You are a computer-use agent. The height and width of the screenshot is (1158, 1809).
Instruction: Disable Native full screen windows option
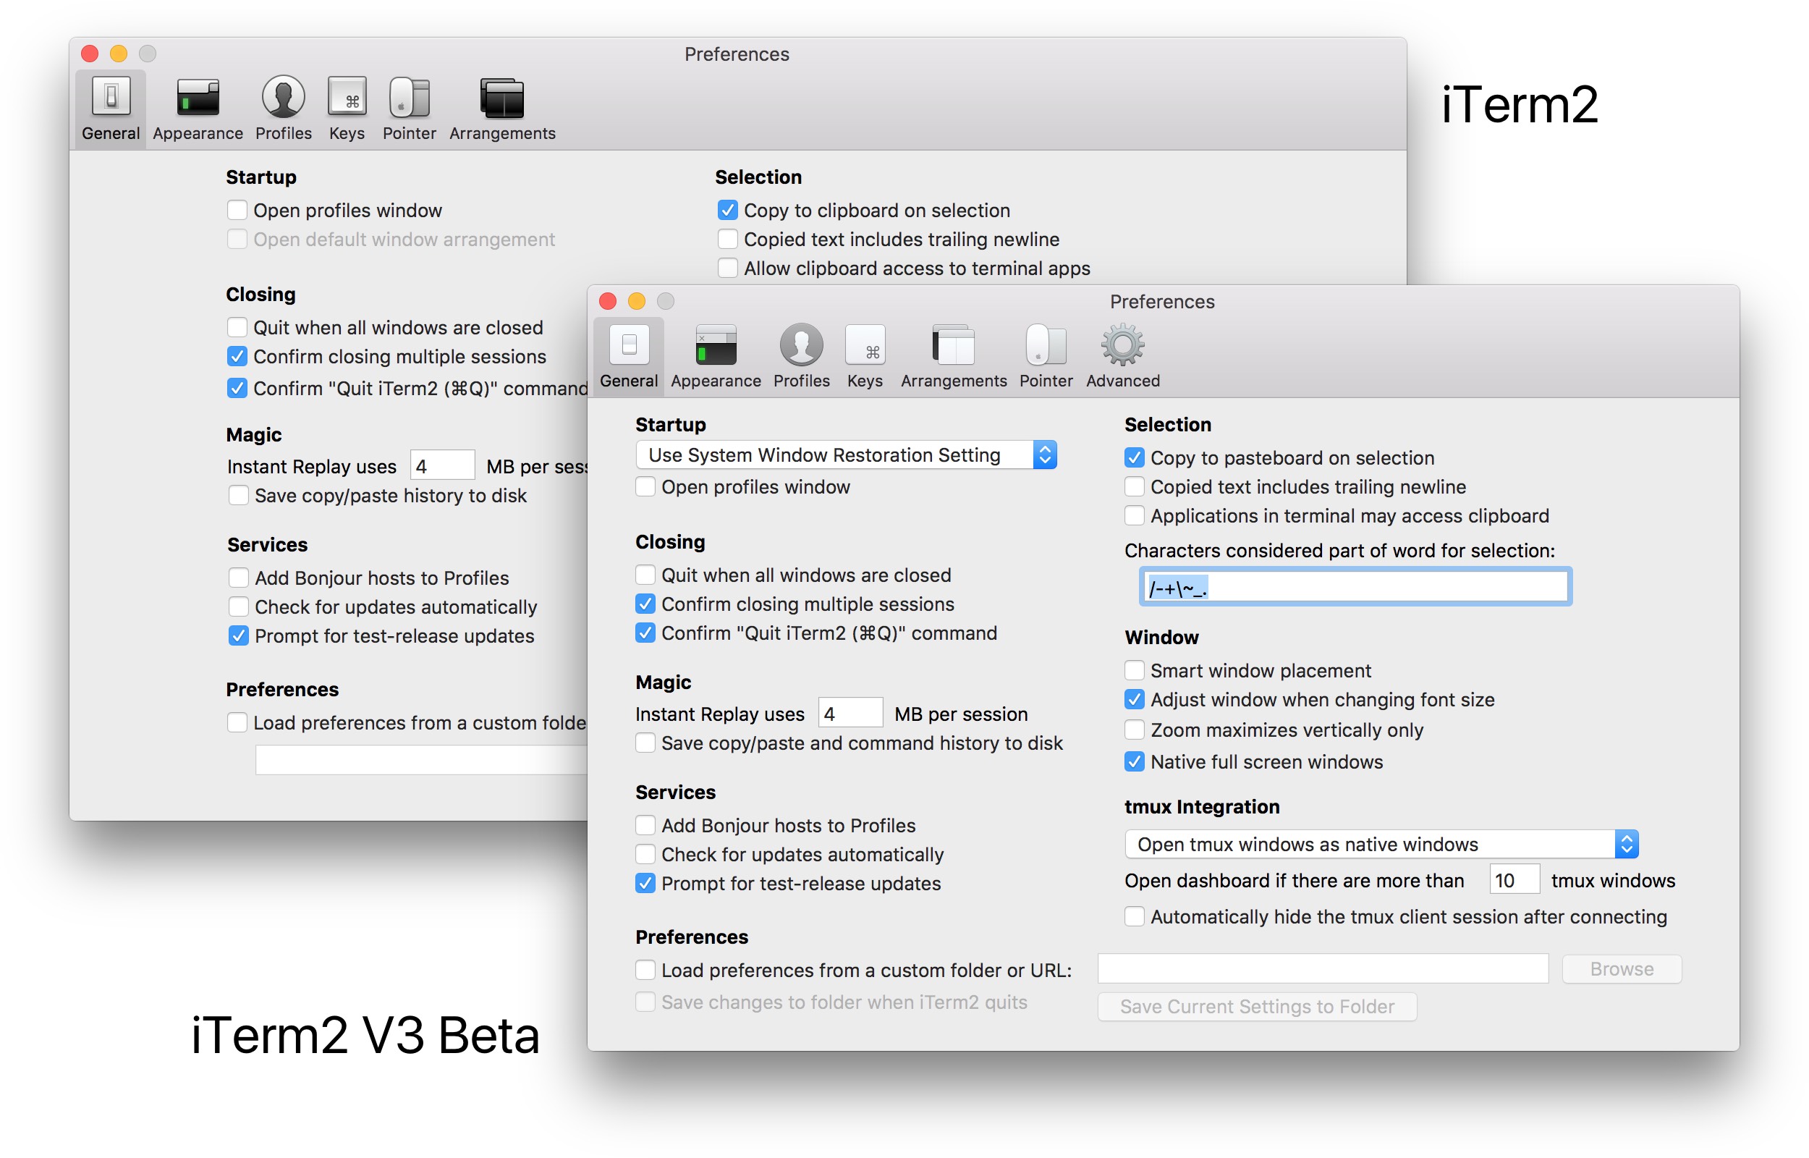(x=1134, y=761)
